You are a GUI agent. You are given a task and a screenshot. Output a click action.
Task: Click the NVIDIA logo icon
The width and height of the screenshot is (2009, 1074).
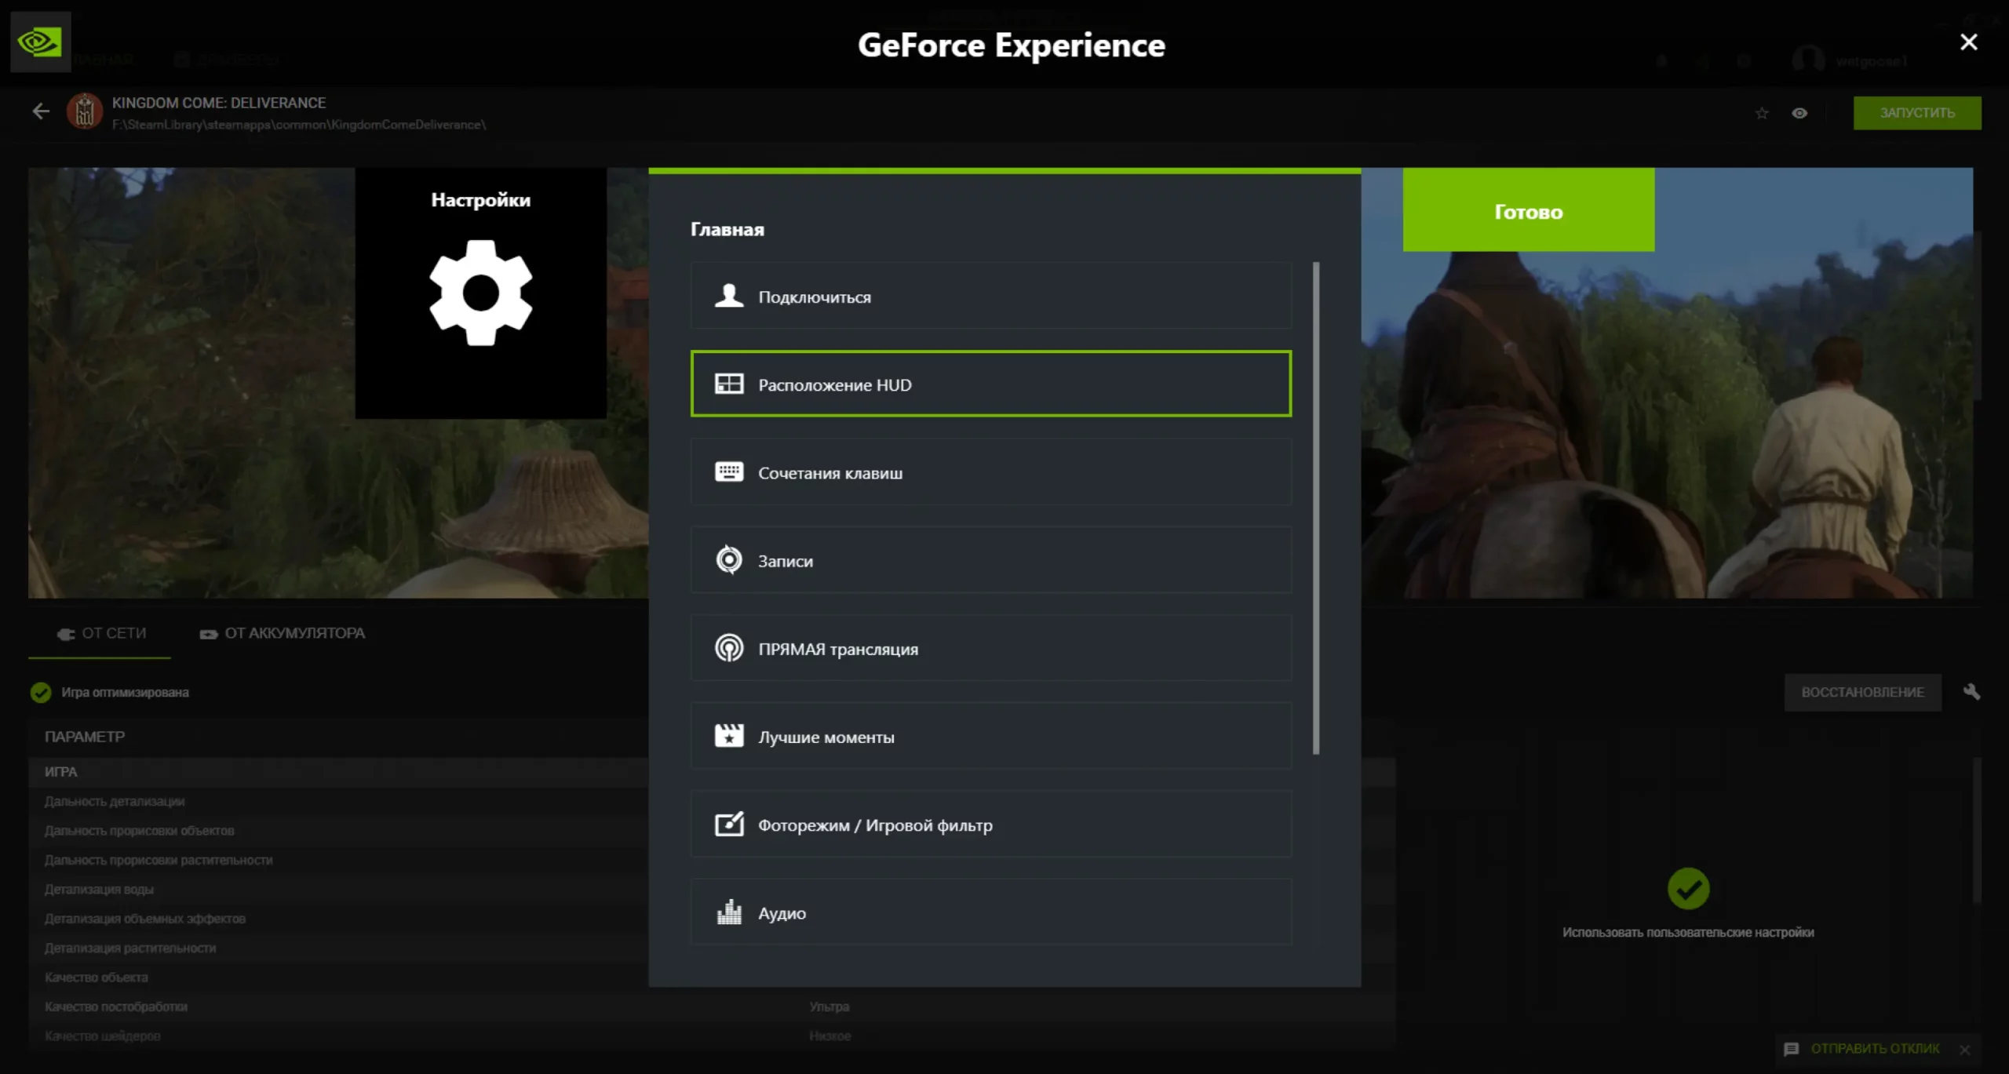[40, 42]
